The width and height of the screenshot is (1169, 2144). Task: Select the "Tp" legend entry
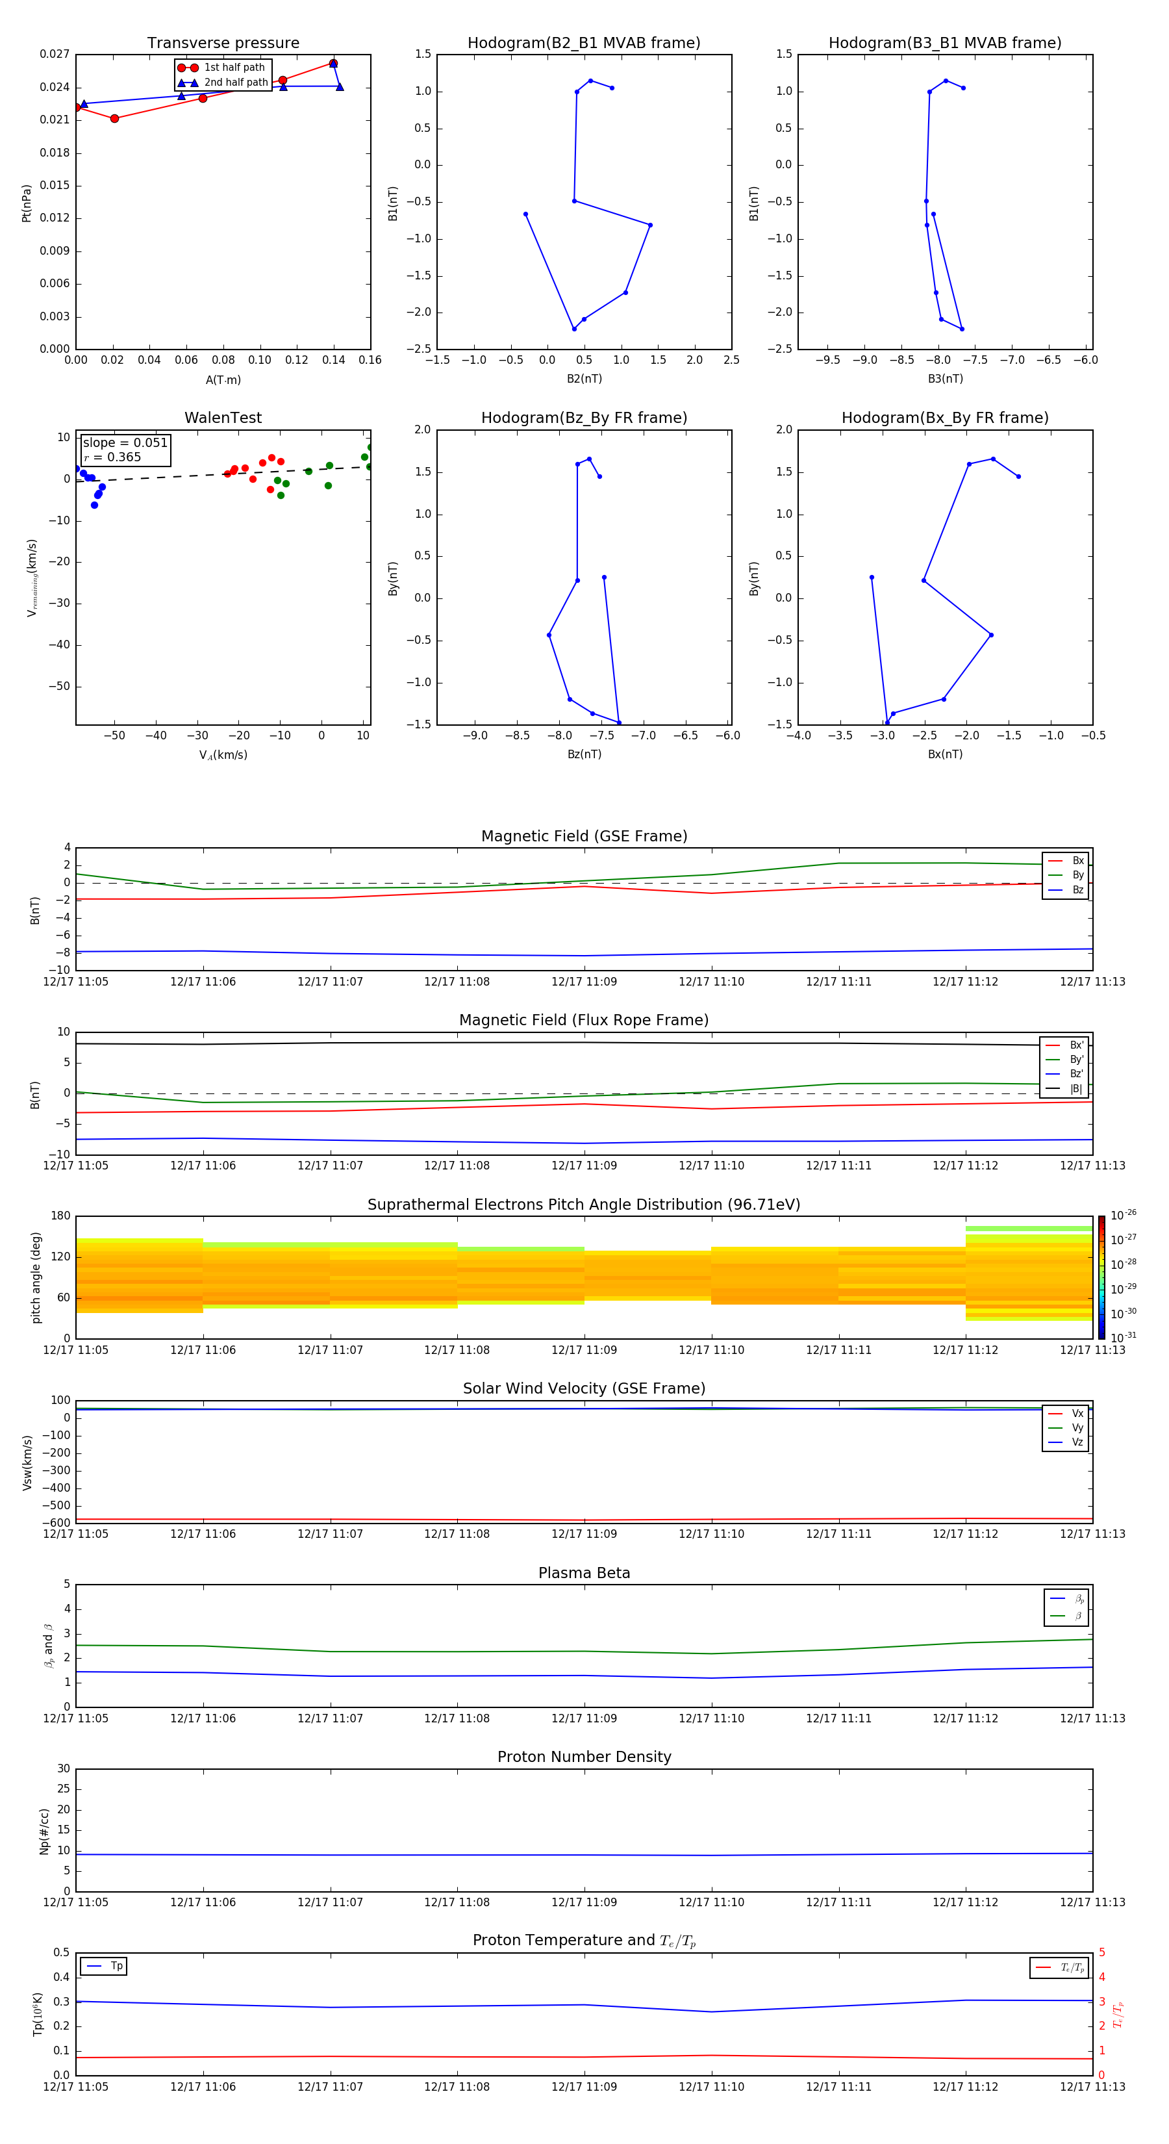tap(104, 1966)
